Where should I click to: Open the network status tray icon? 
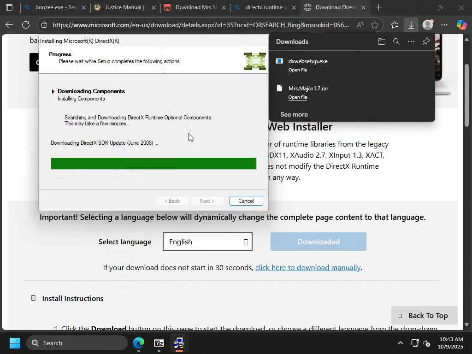[x=415, y=343]
